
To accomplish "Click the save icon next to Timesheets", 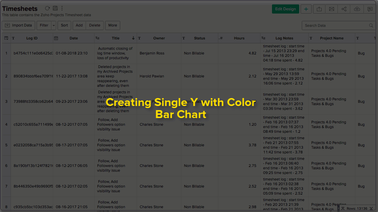I will tap(55, 9).
